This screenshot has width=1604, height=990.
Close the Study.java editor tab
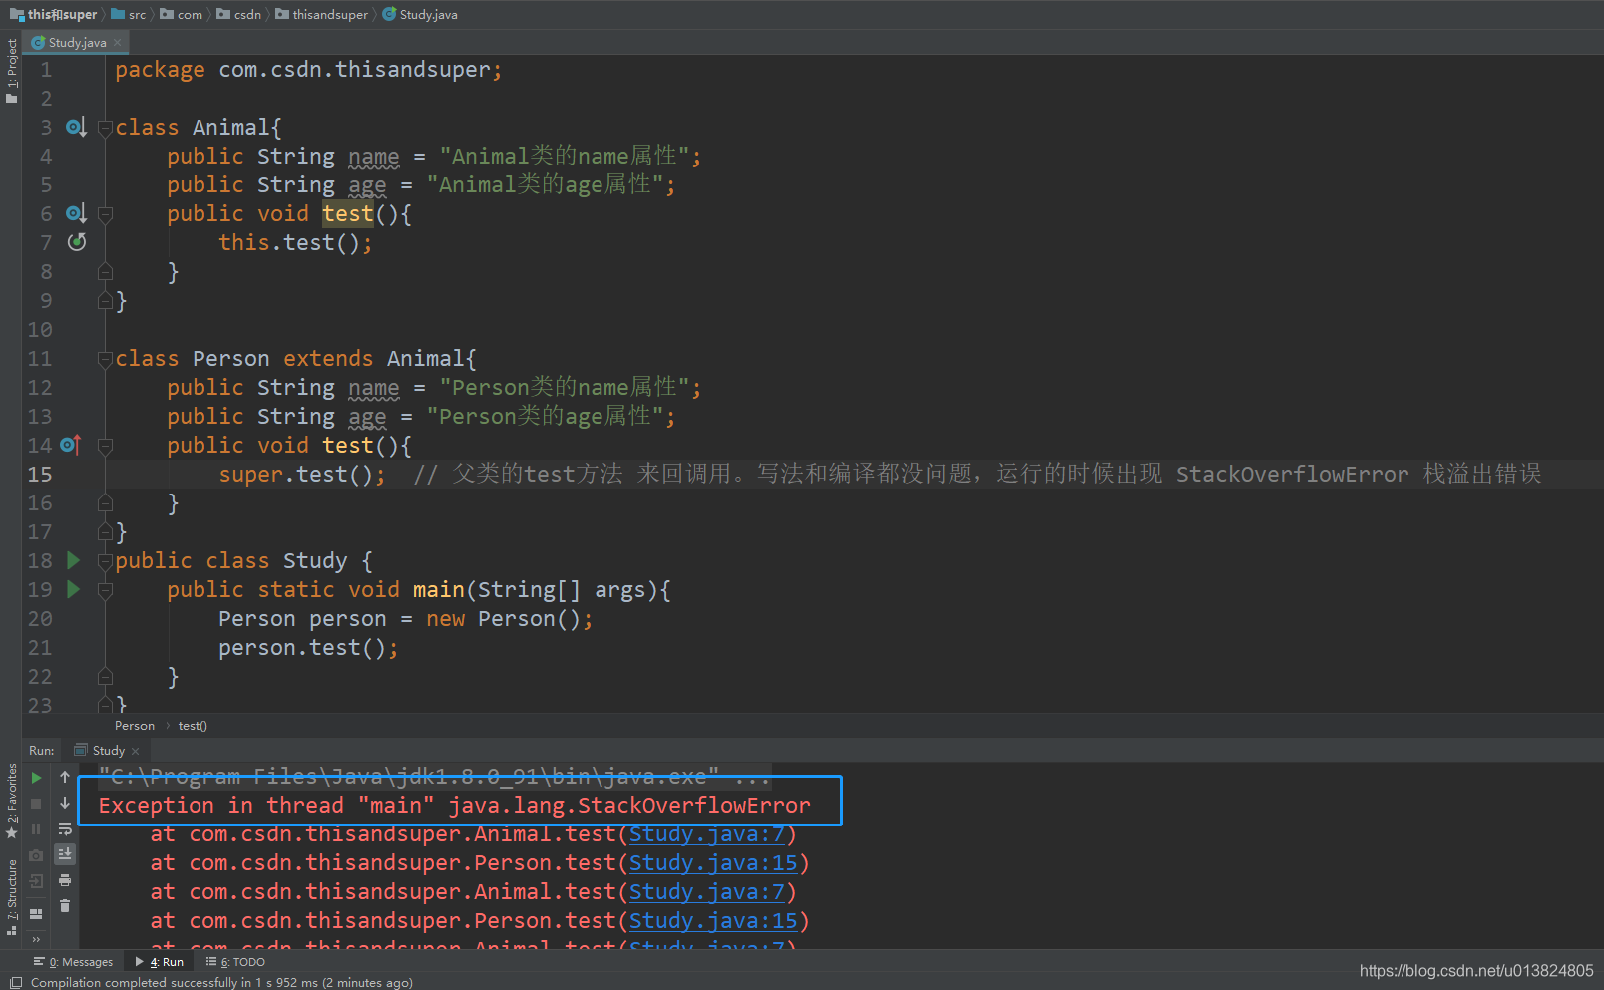pyautogui.click(x=118, y=43)
